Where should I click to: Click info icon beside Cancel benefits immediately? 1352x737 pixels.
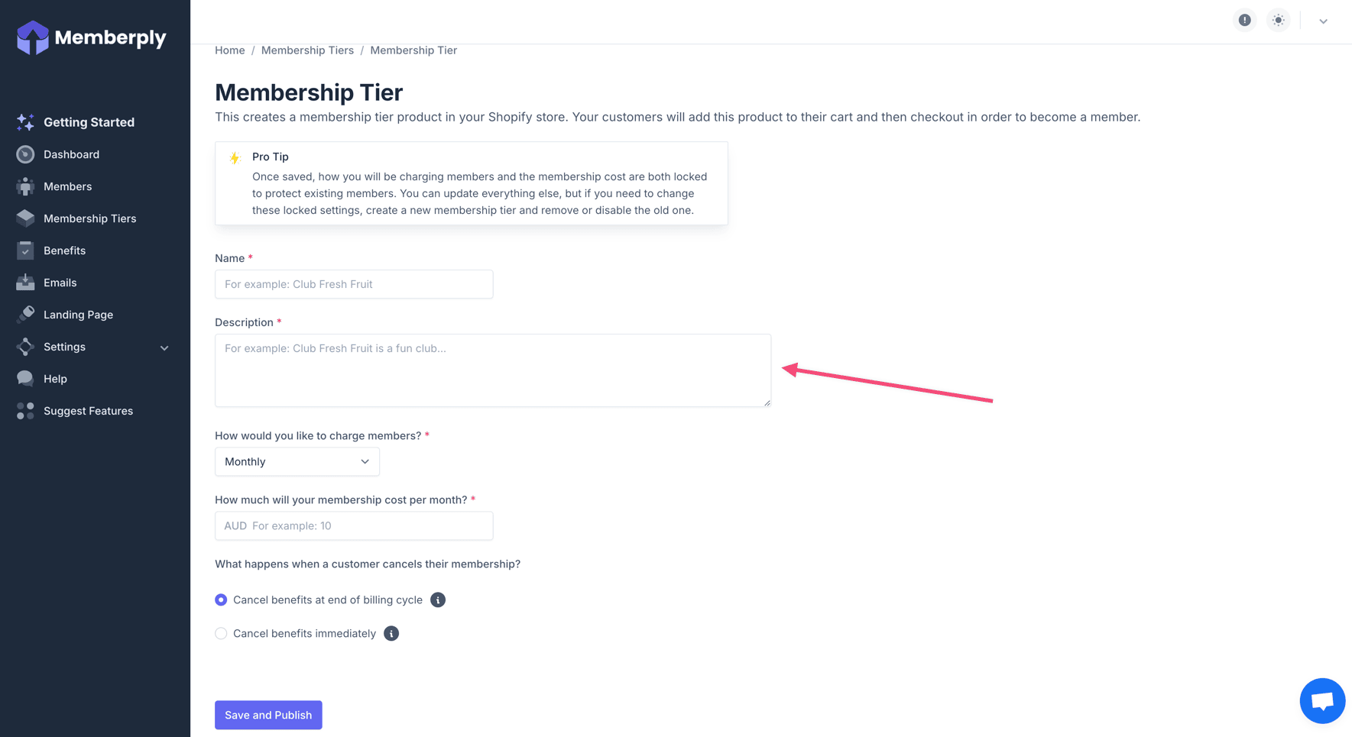pyautogui.click(x=391, y=634)
